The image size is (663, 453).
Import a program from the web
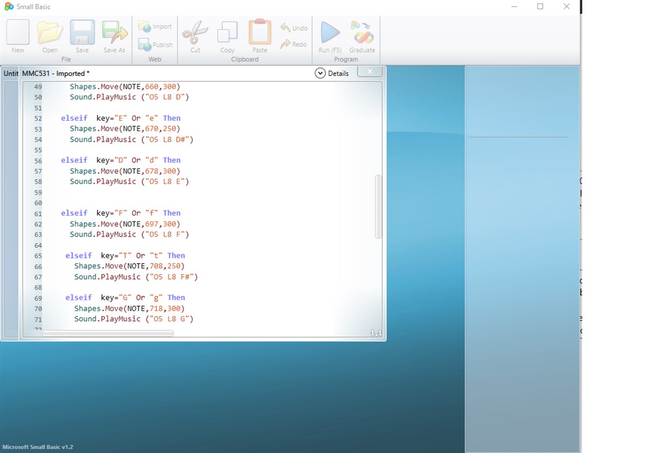click(x=154, y=26)
